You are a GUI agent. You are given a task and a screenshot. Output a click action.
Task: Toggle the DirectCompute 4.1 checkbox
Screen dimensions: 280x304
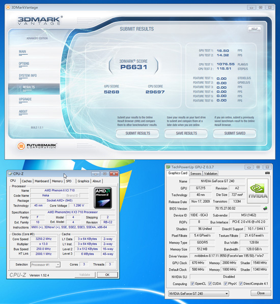(241, 284)
